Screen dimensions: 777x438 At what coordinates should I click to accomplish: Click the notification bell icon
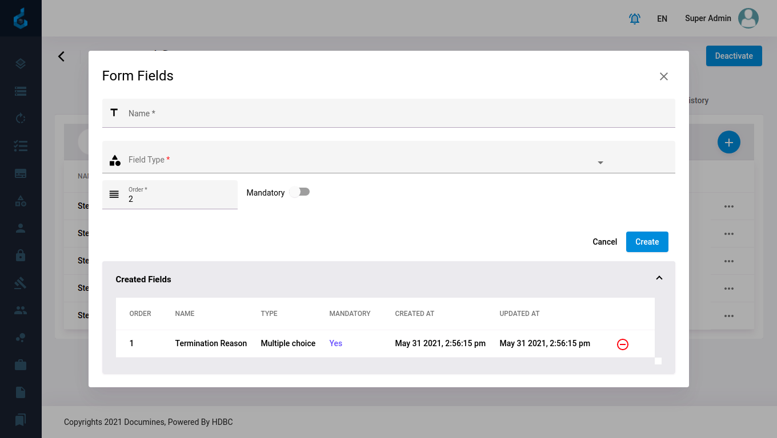634,19
